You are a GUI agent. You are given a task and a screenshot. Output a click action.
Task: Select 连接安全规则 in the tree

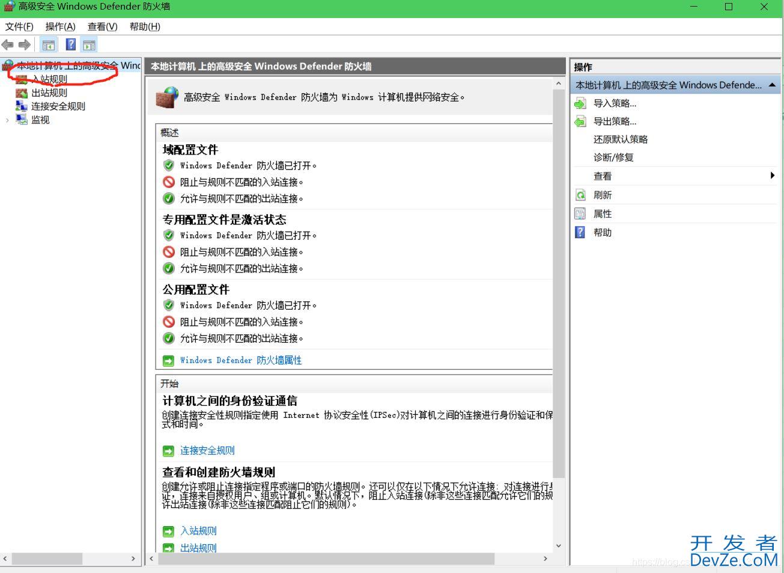(58, 106)
